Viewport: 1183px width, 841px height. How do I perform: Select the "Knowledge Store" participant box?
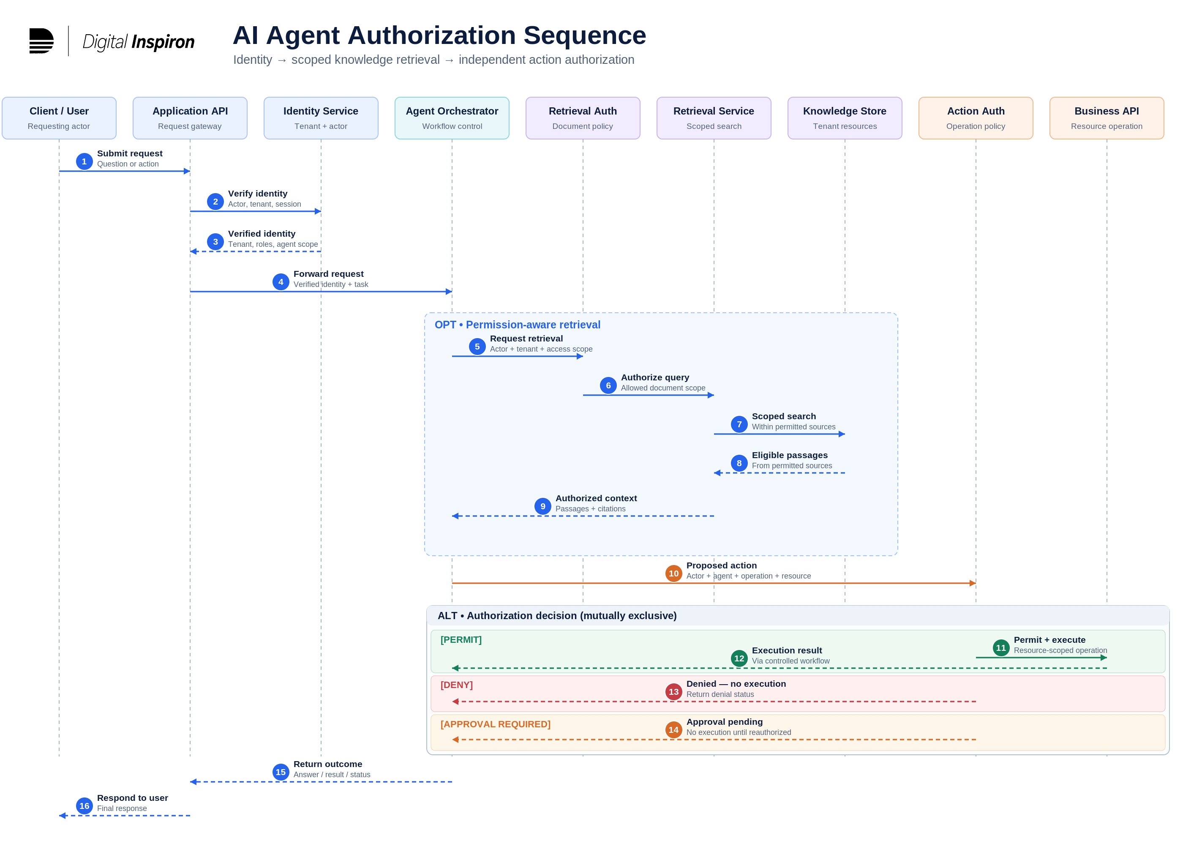845,118
